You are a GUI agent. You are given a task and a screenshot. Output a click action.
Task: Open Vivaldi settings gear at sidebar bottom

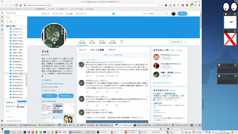2,121
